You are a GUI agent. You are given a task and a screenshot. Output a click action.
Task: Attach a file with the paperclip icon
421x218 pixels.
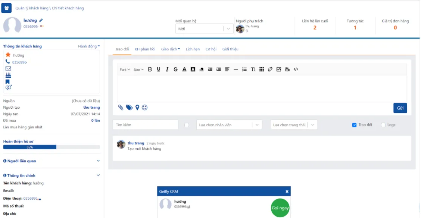point(121,108)
